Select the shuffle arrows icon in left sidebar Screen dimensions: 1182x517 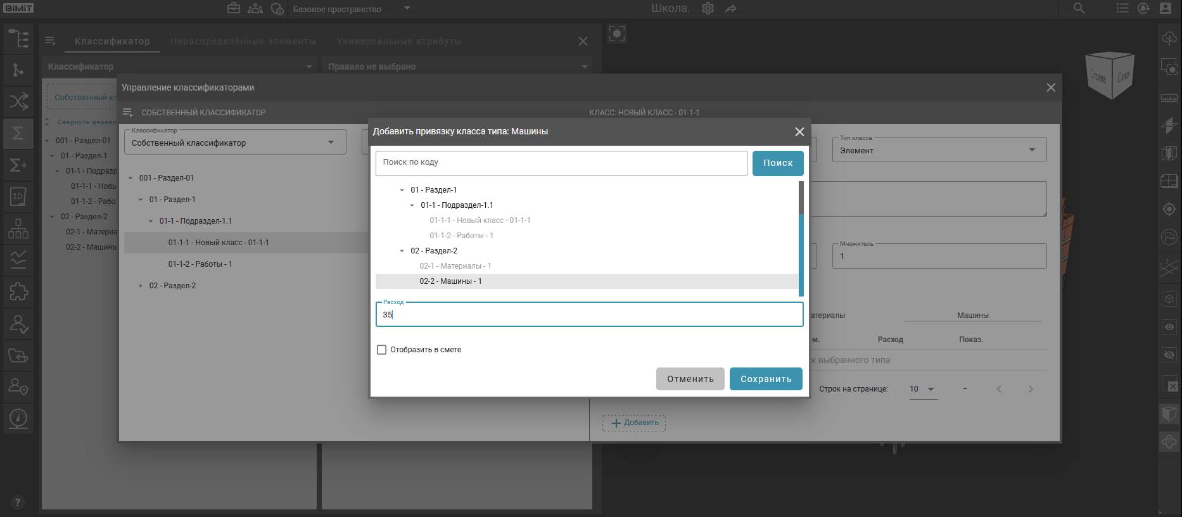[18, 101]
